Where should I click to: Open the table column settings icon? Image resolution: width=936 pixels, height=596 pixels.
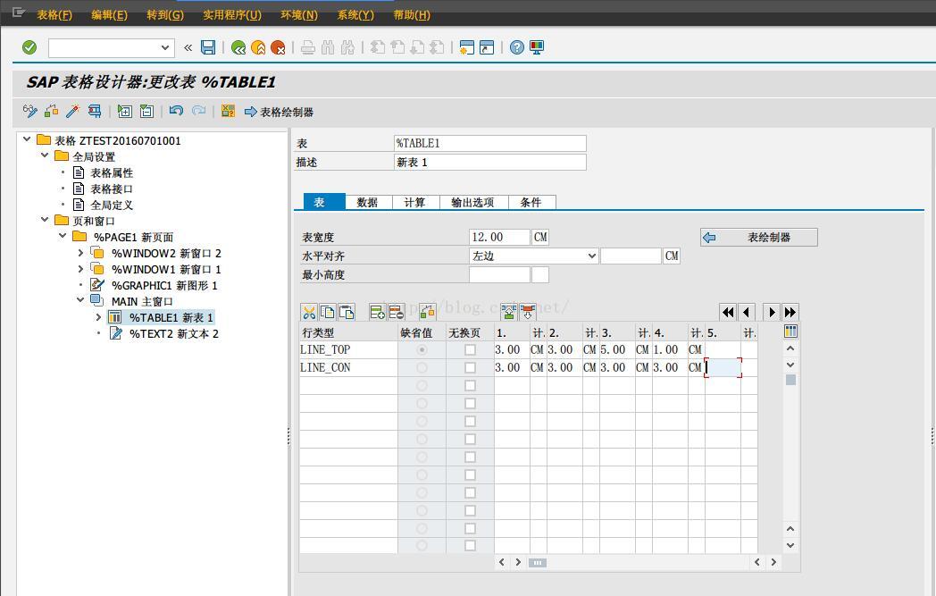(791, 332)
